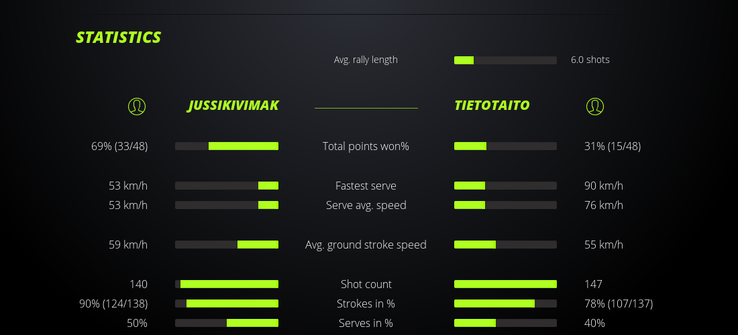Click Jussikivimak's Avg. ground stroke speed bar

pyautogui.click(x=227, y=245)
